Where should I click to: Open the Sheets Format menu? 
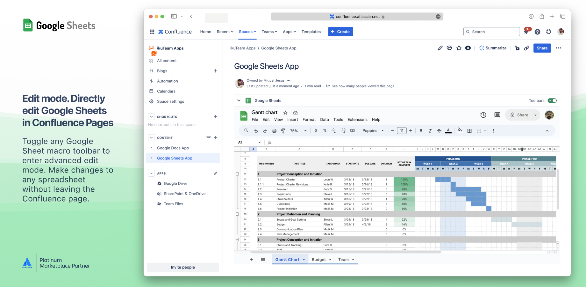pyautogui.click(x=309, y=120)
